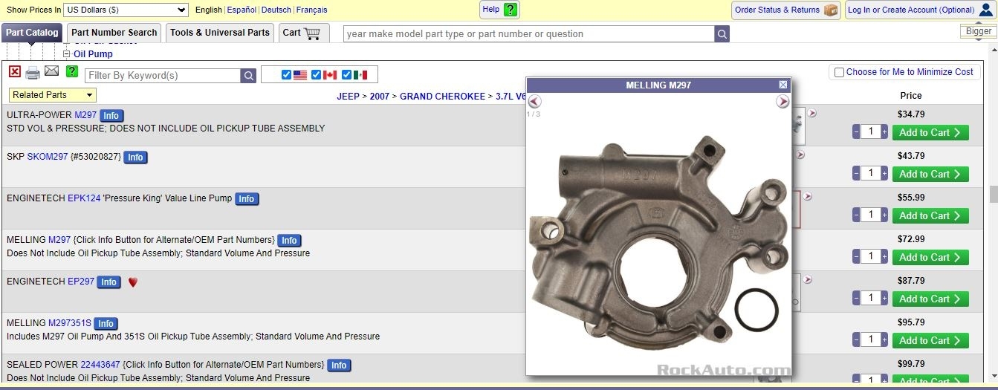Click the Help button
The width and height of the screenshot is (998, 390).
point(499,10)
